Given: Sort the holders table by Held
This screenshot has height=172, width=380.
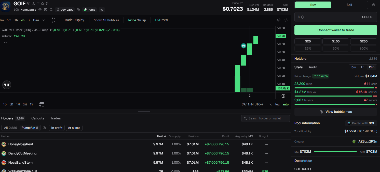Looking at the screenshot, I should click(x=162, y=136).
